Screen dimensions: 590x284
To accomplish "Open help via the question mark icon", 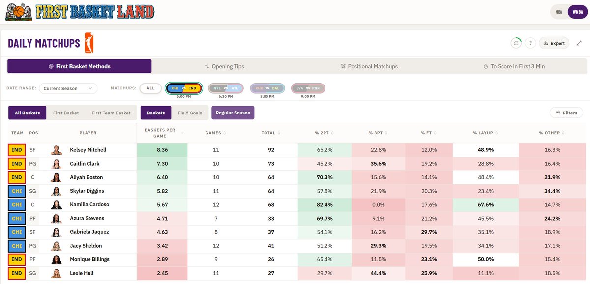I will 530,43.
